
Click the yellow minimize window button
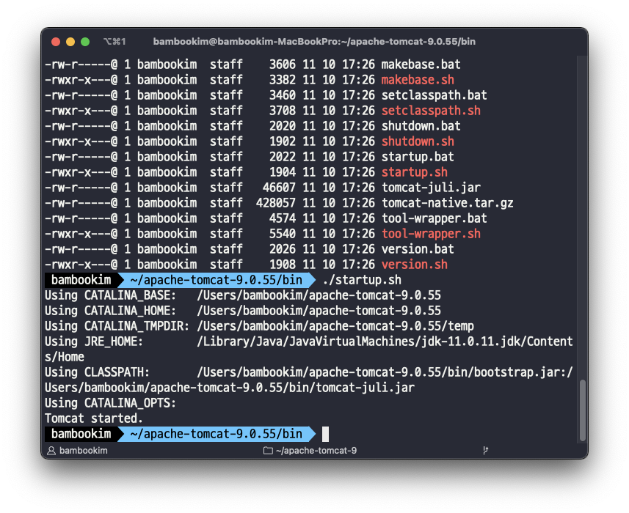[70, 42]
